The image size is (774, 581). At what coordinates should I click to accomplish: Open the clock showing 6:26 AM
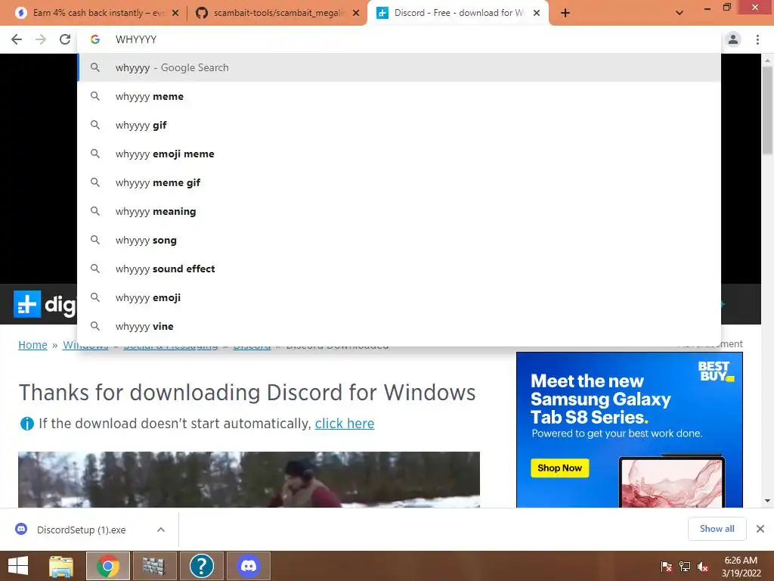click(741, 567)
